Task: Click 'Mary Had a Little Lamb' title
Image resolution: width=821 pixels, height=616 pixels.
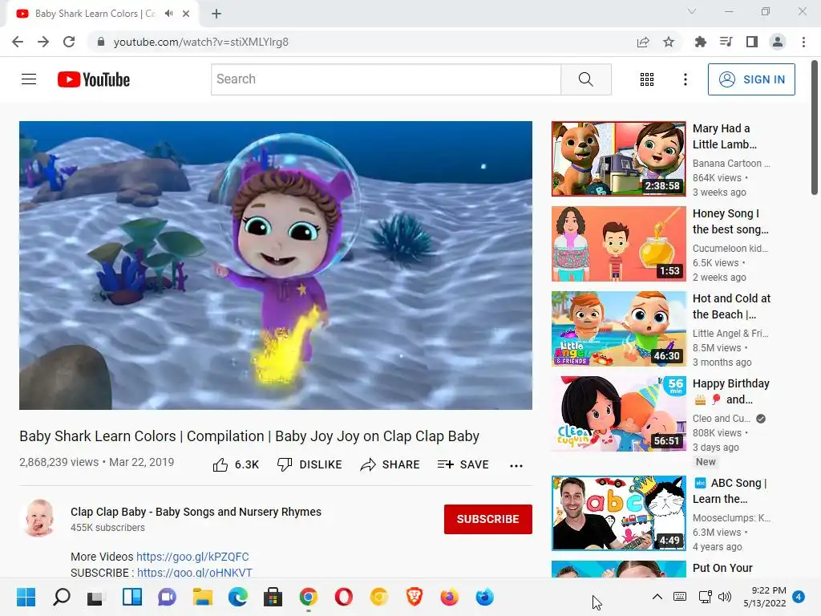Action: 725,136
